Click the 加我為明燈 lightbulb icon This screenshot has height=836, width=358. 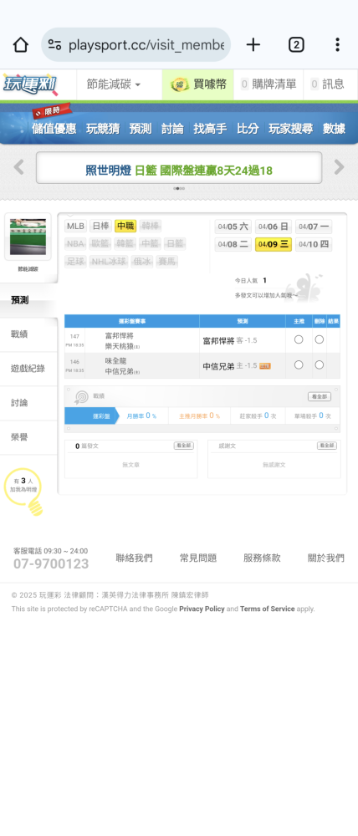pyautogui.click(x=24, y=492)
